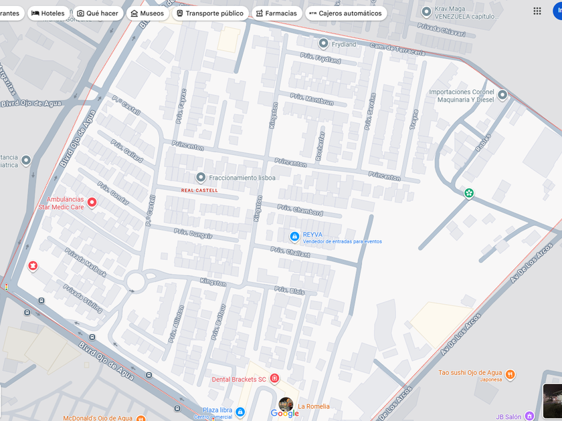Open the Google apps grid icon
Screen dimensions: 562x421
[x=537, y=11]
